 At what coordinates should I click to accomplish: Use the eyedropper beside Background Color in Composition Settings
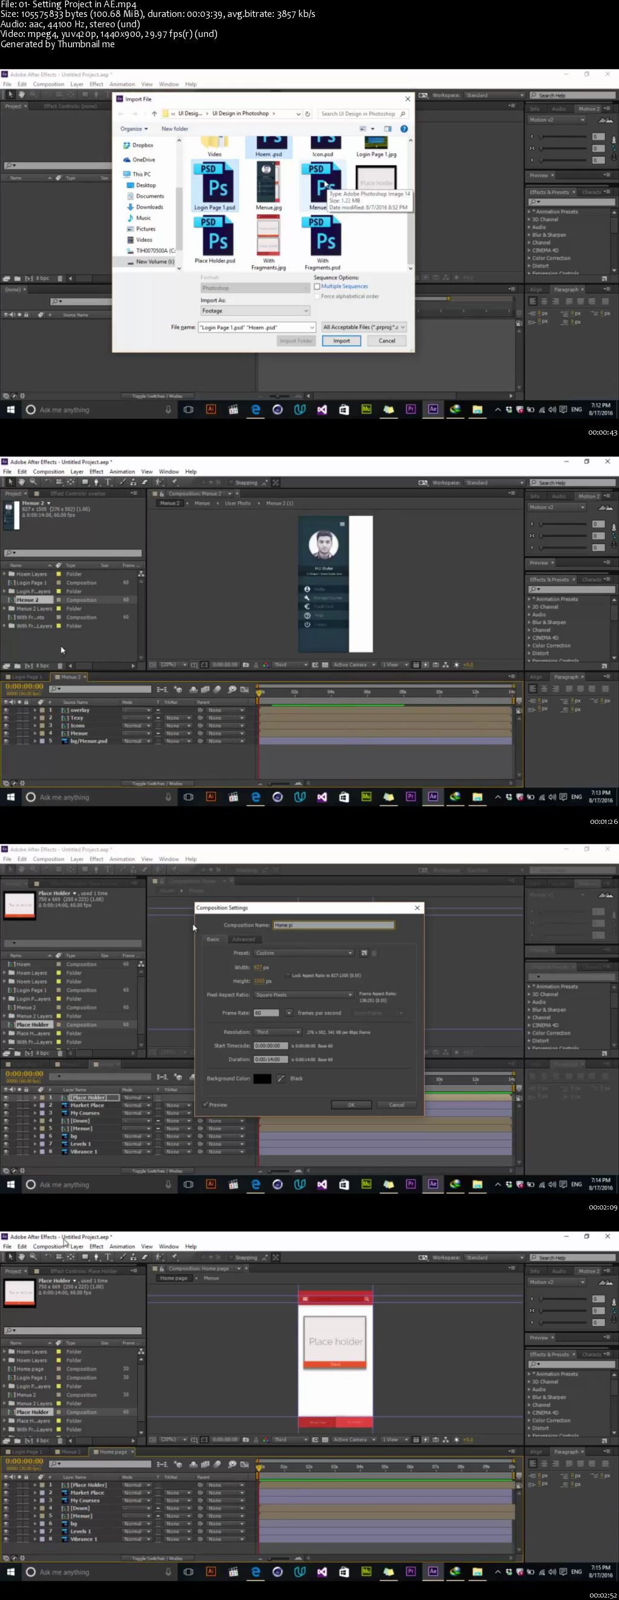[x=280, y=1078]
